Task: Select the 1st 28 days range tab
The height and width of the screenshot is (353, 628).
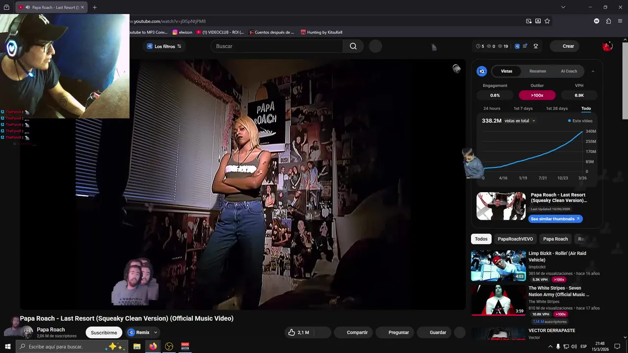Action: pos(557,108)
